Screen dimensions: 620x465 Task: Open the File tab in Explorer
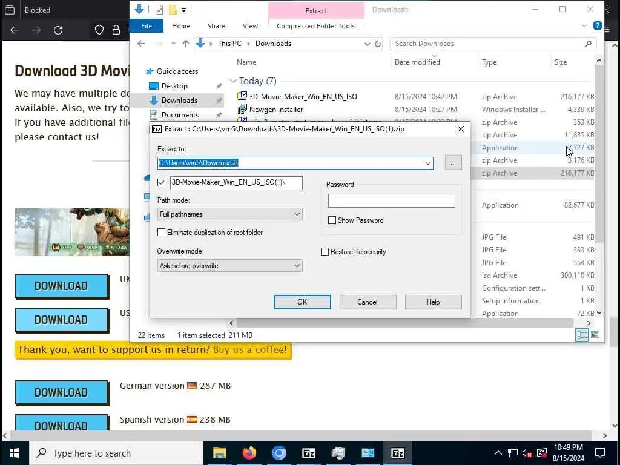point(147,26)
